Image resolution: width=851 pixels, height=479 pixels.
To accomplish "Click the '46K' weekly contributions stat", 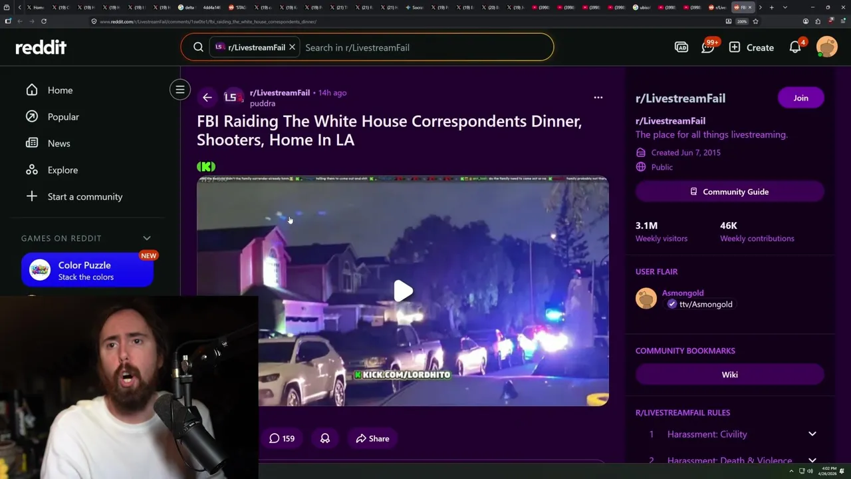I will tap(729, 226).
